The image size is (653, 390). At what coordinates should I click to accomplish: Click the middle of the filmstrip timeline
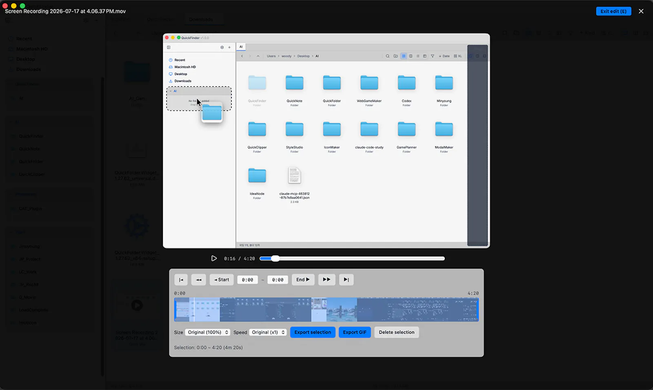pos(326,310)
